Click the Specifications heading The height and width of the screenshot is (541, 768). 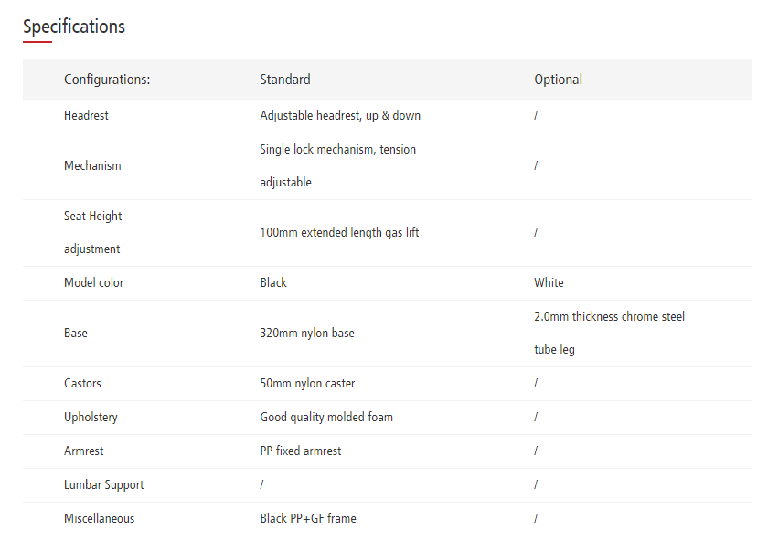[74, 27]
